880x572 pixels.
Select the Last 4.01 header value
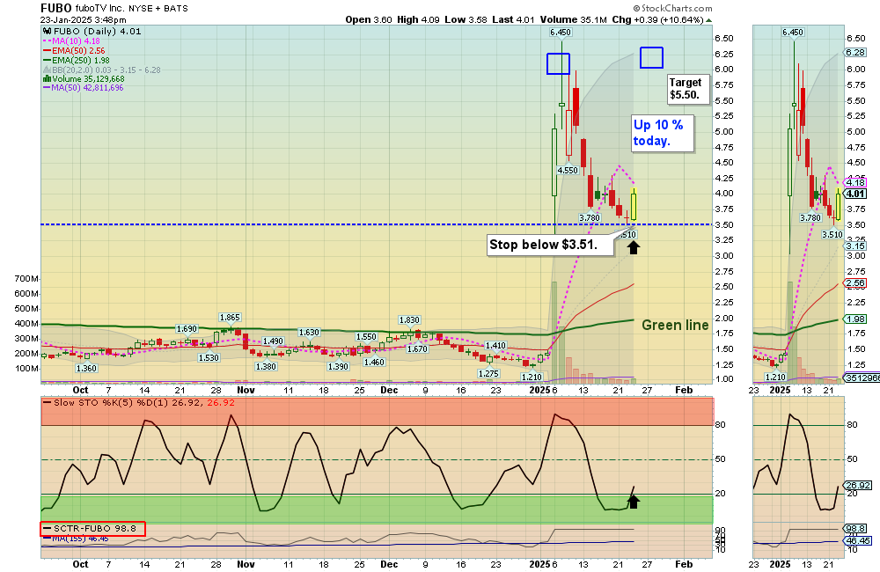click(513, 19)
